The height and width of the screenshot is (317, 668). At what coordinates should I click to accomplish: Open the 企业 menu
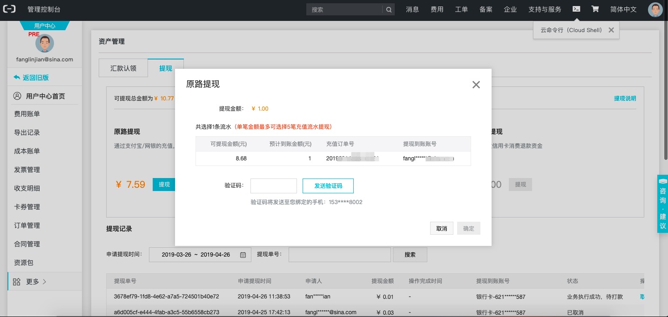510,9
